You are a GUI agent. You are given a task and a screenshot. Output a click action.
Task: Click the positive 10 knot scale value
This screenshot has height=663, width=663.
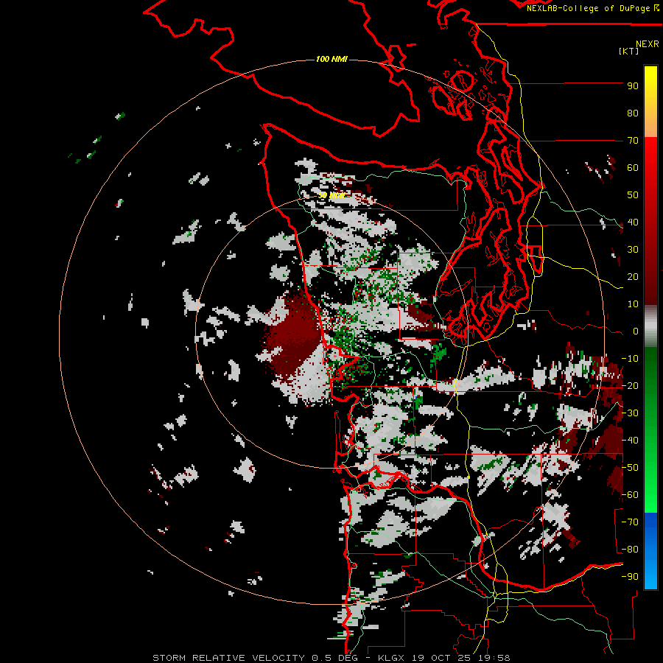(633, 304)
